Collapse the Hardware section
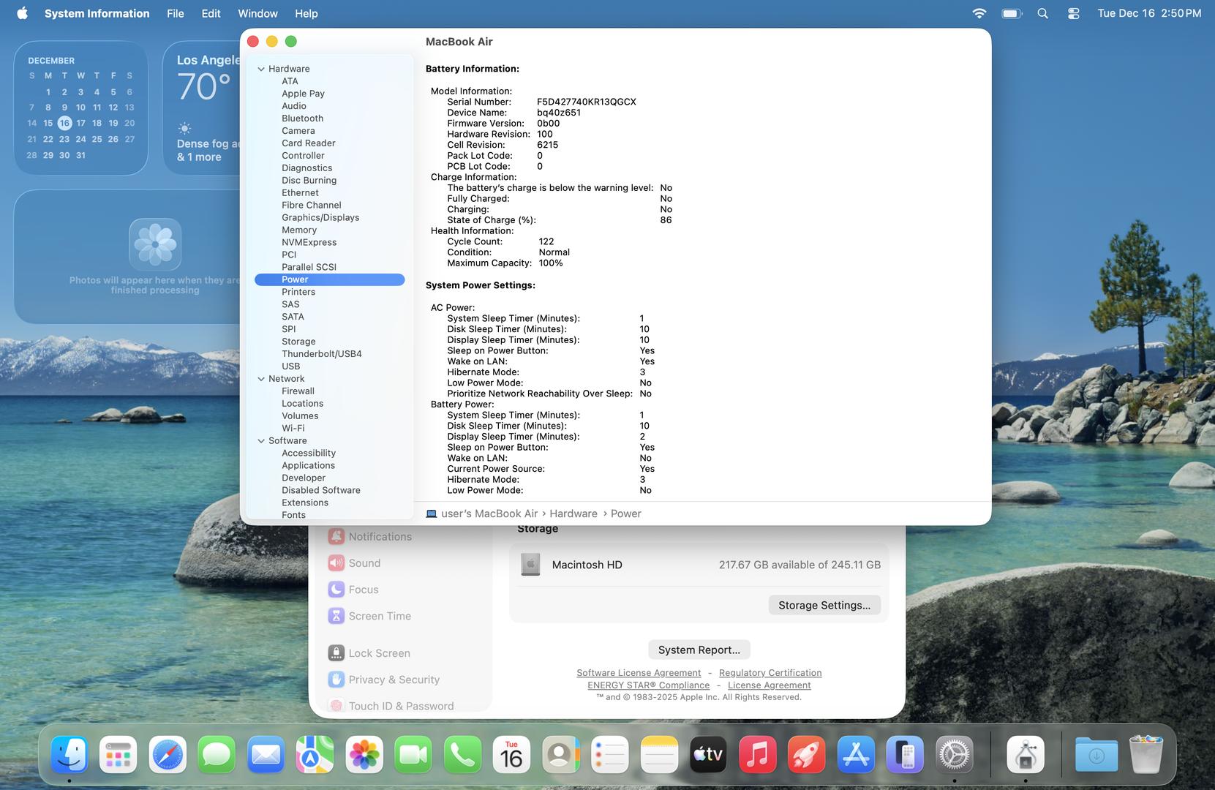The width and height of the screenshot is (1215, 790). click(261, 69)
